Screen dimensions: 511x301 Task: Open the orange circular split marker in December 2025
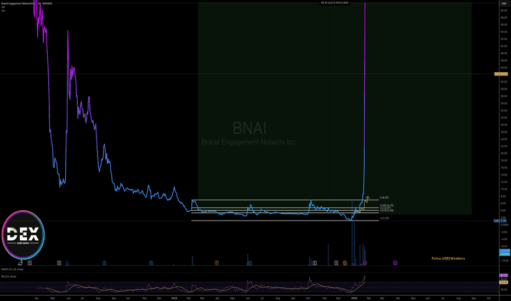click(x=345, y=263)
